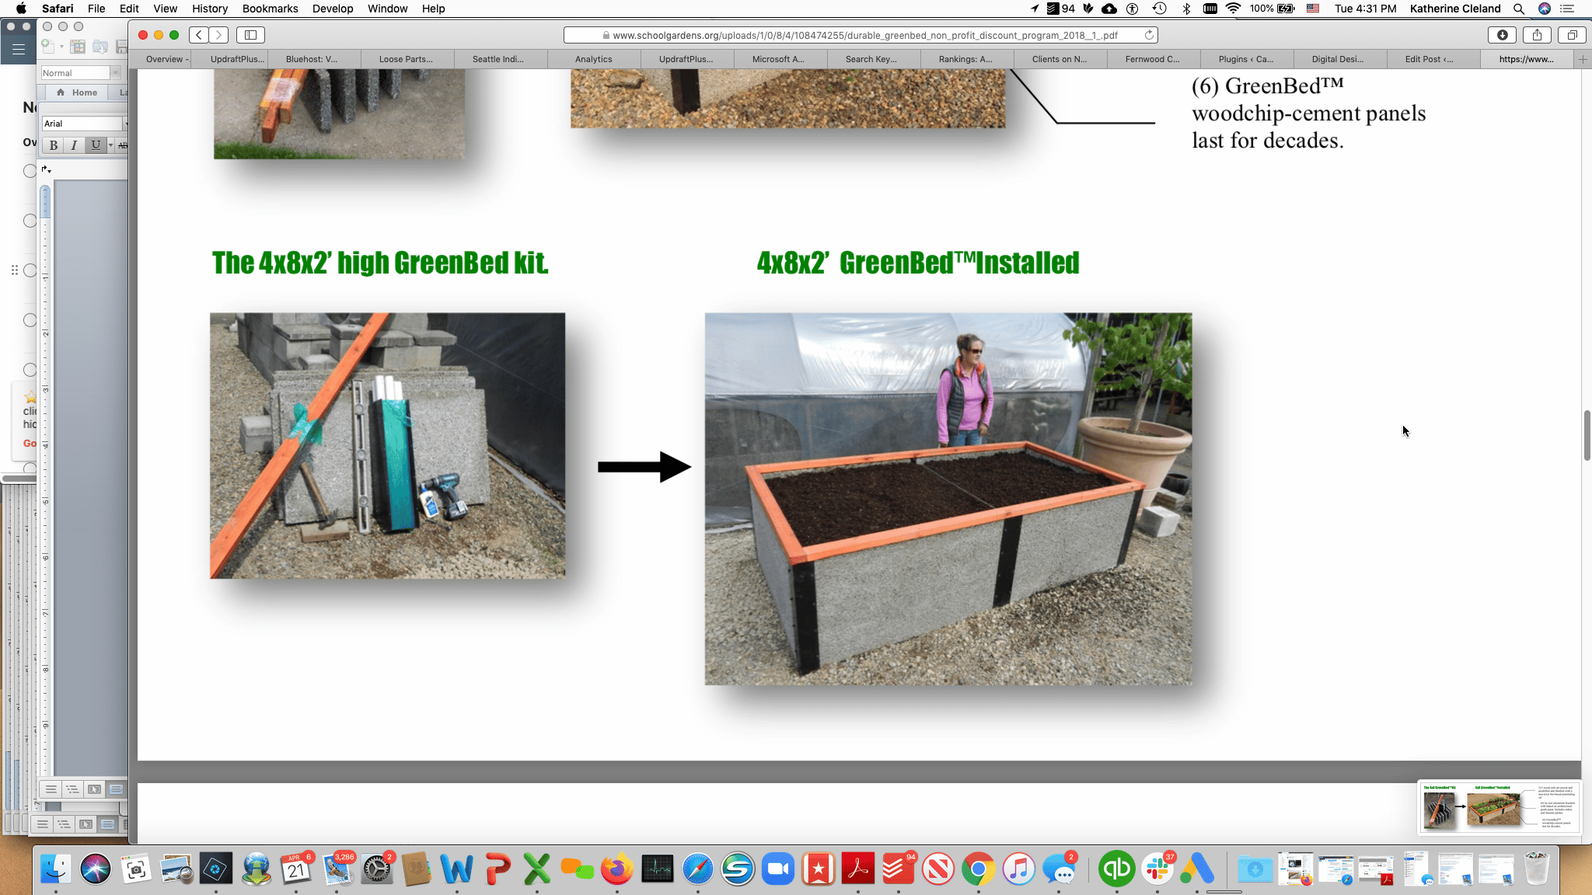
Task: Open Bluetooth menu in menu bar
Action: pyautogui.click(x=1186, y=9)
